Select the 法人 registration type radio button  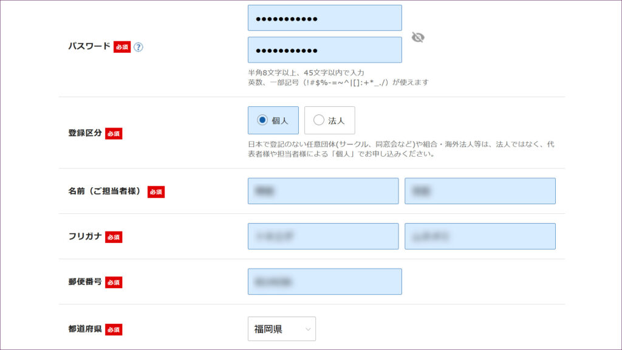(x=319, y=120)
